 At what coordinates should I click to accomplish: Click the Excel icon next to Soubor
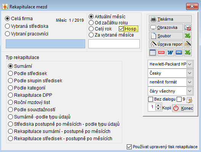click(188, 36)
